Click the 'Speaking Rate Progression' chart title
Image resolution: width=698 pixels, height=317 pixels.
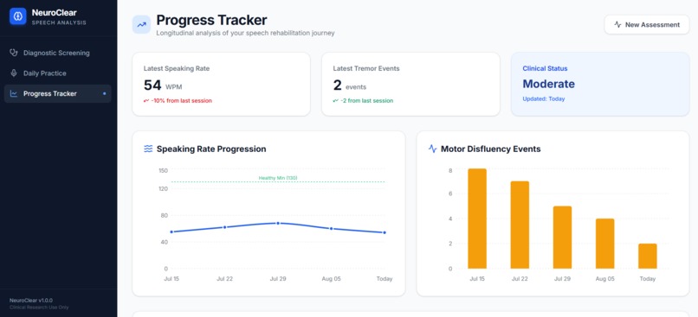click(x=211, y=149)
